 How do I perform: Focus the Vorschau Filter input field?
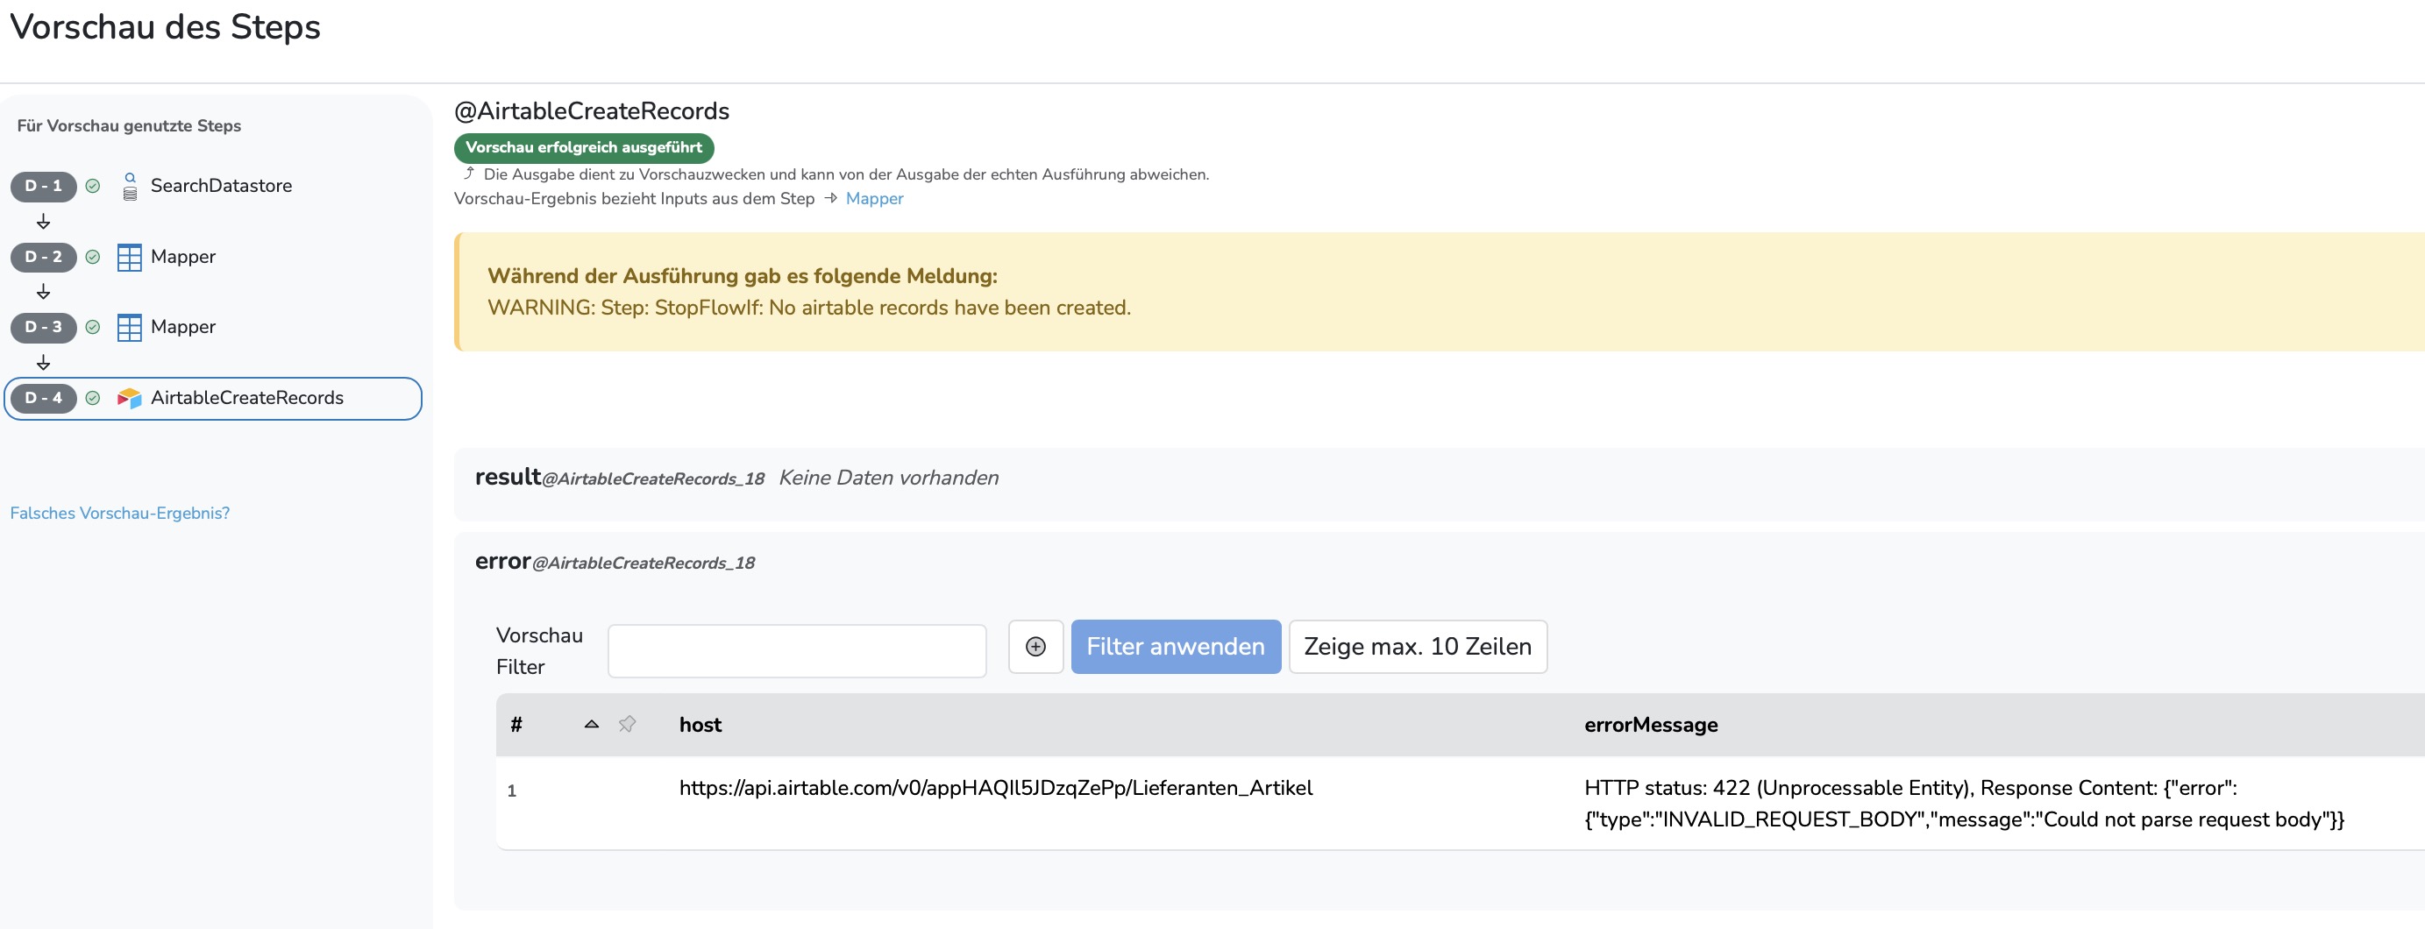pyautogui.click(x=796, y=650)
